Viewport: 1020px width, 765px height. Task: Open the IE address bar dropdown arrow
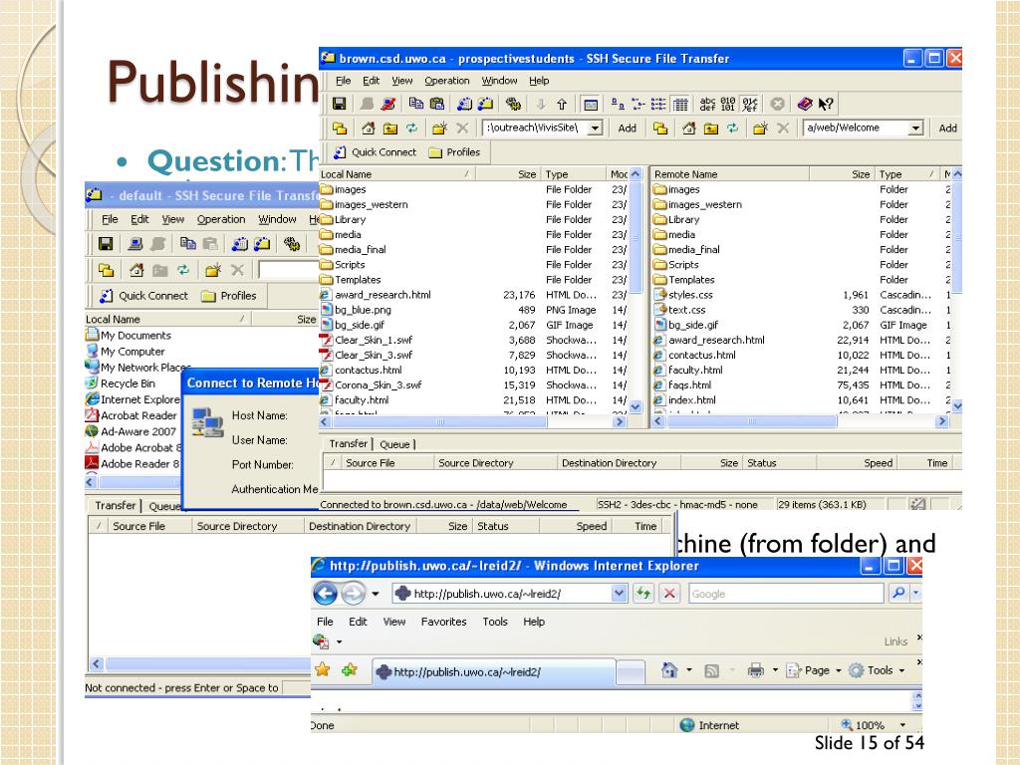[619, 594]
